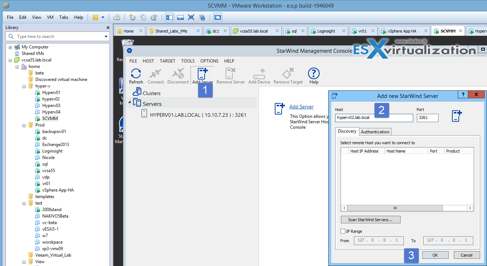Click Add Server toolbar icon
Image resolution: width=487 pixels, height=266 pixels.
202,76
